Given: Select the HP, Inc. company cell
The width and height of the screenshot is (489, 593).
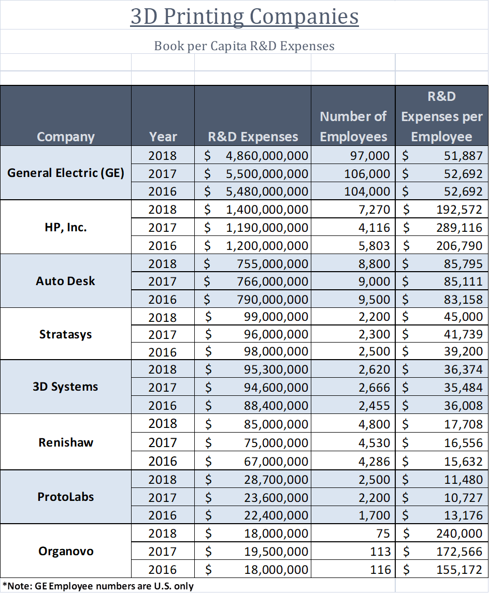Looking at the screenshot, I should tap(66, 227).
